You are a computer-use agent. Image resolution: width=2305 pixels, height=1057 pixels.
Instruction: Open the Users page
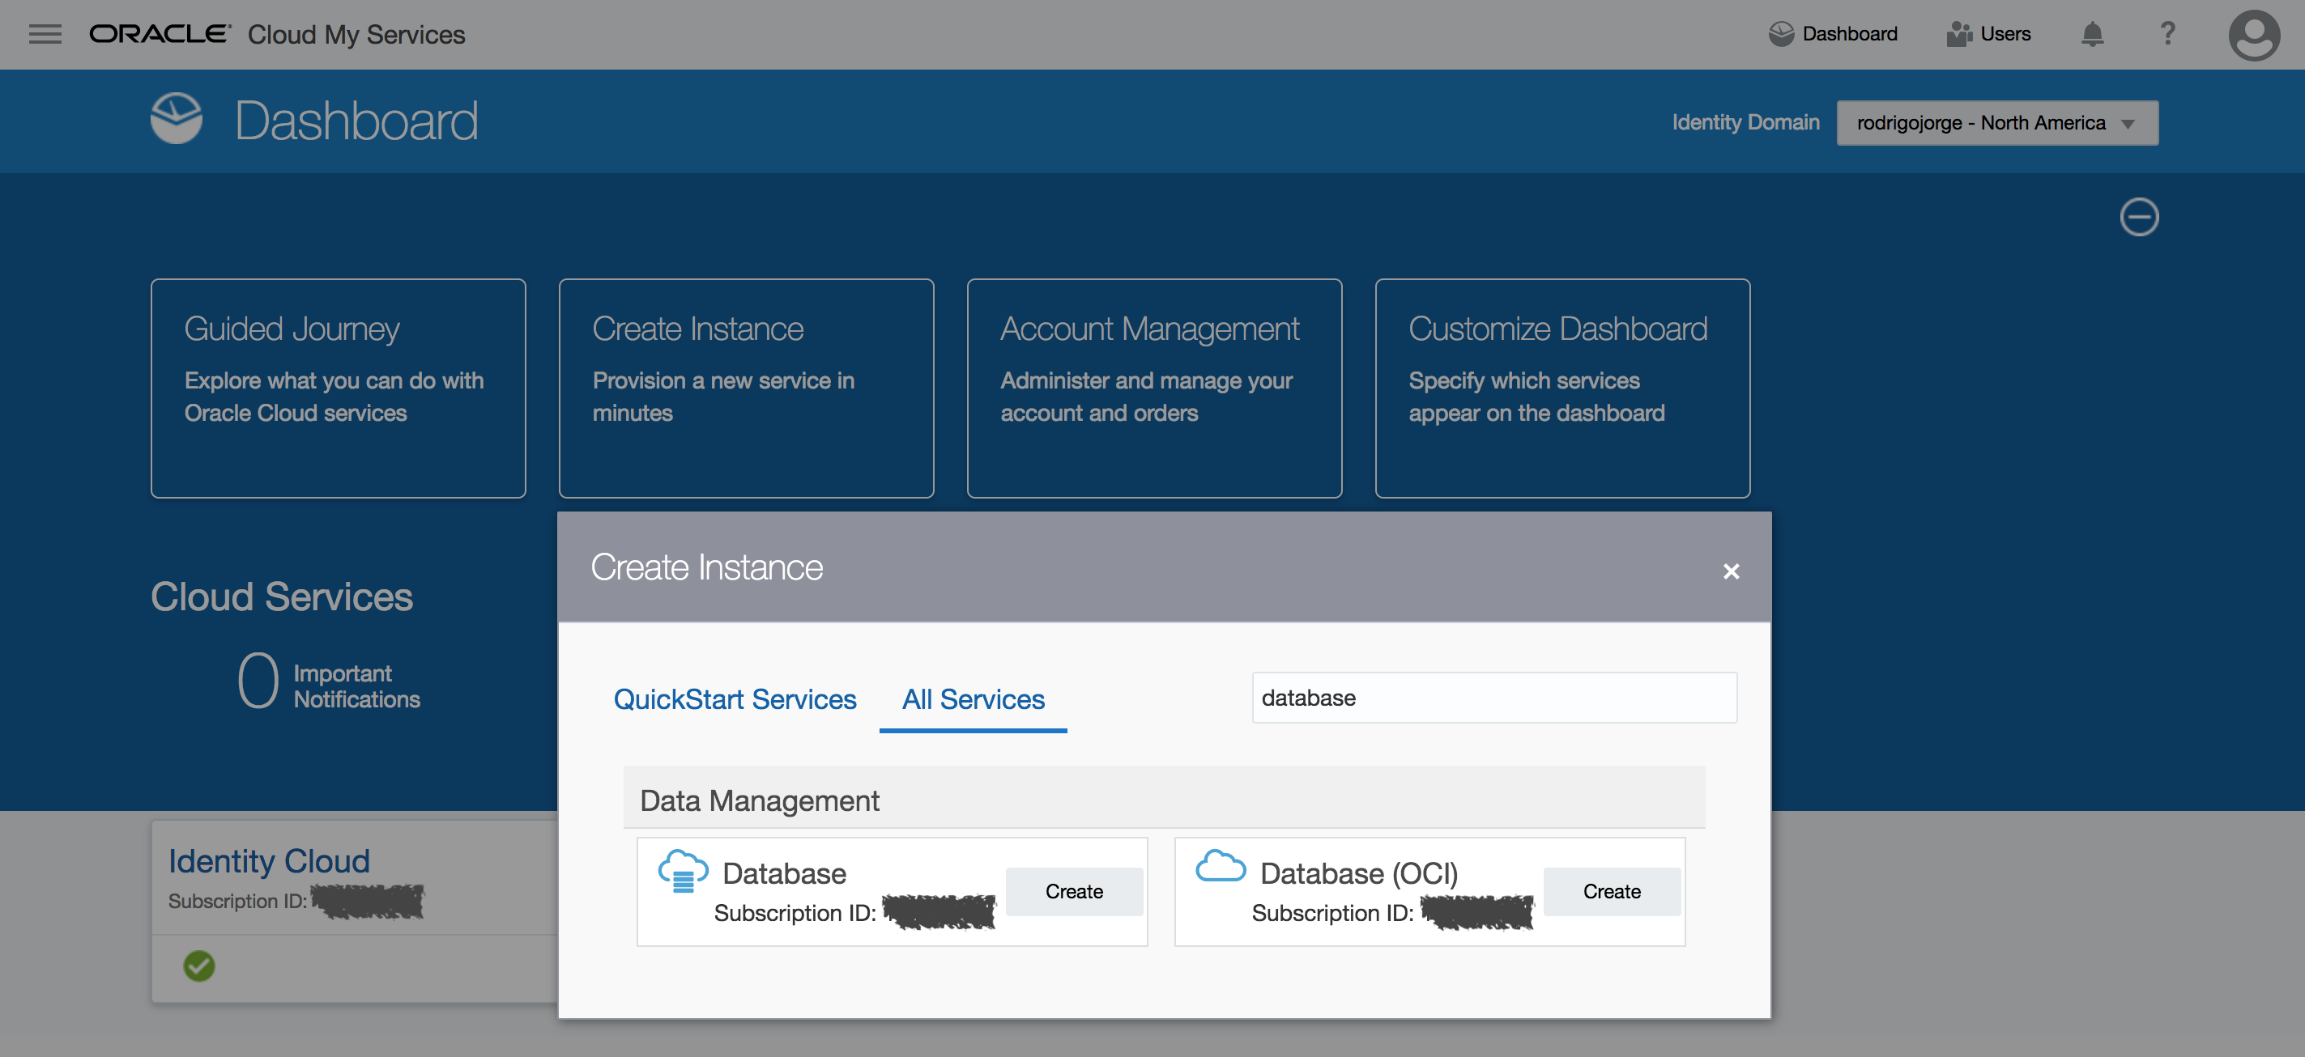click(x=1988, y=34)
